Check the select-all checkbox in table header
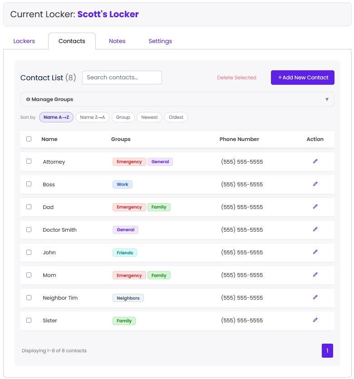Screen dimensions: 354x379 [x=29, y=139]
